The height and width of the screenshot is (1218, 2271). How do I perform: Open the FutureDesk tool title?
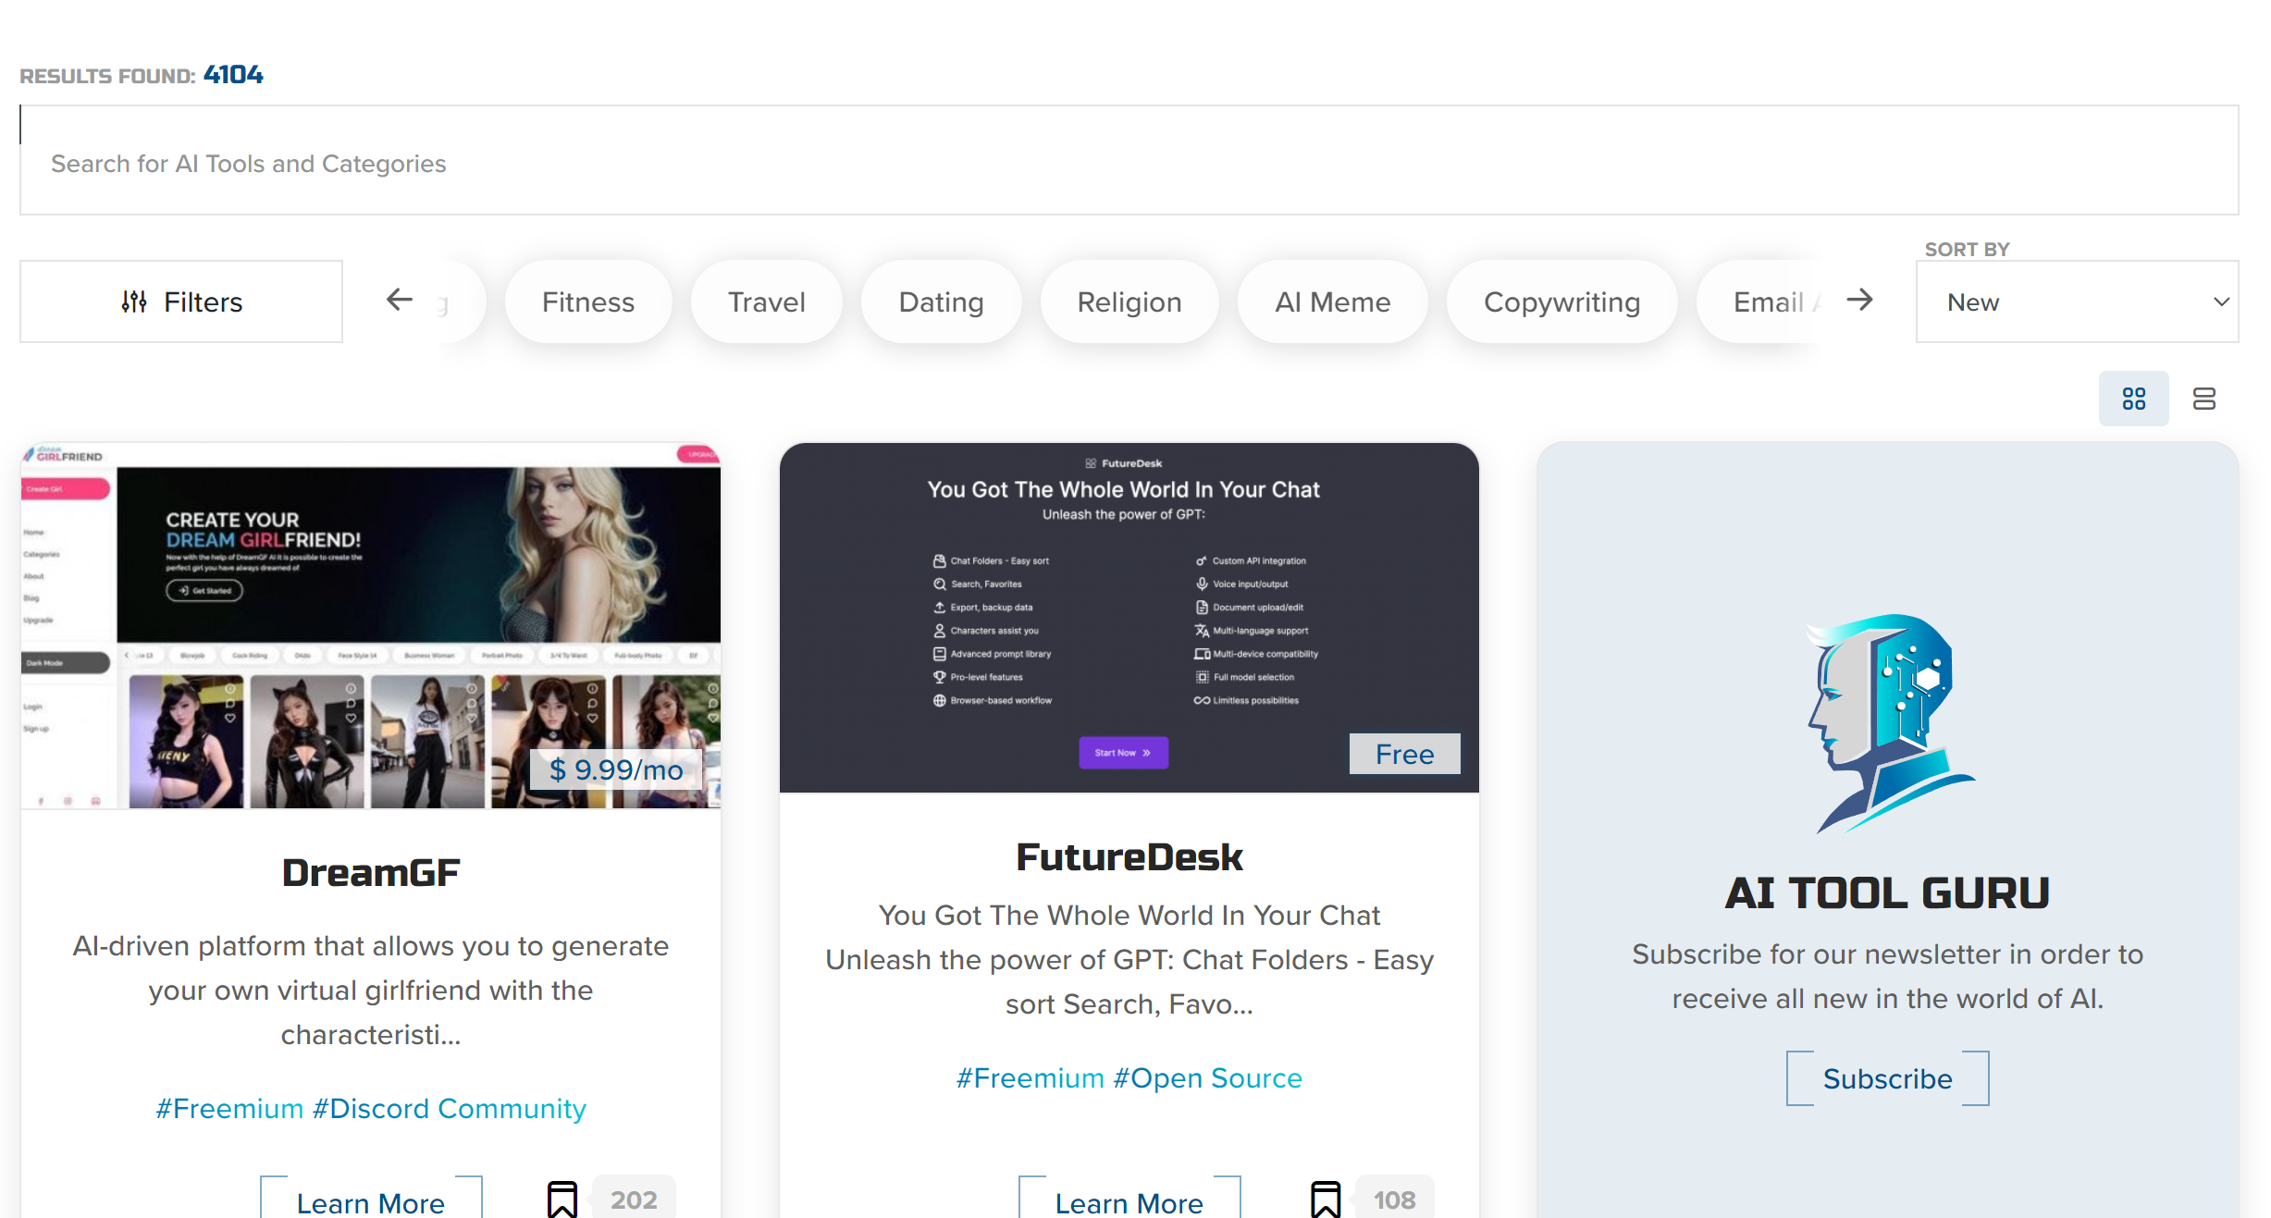pos(1129,857)
